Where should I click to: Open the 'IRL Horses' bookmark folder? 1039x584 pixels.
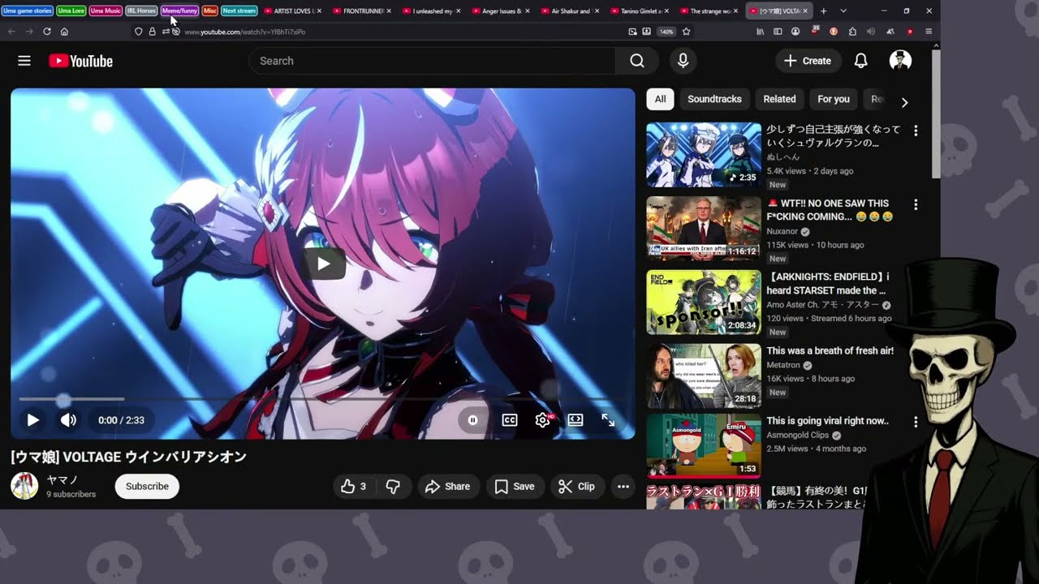pyautogui.click(x=141, y=11)
